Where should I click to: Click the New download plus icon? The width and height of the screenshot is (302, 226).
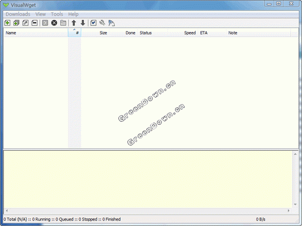tap(7, 23)
